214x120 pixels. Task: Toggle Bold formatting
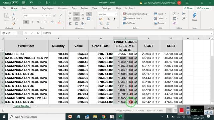(x=26, y=22)
